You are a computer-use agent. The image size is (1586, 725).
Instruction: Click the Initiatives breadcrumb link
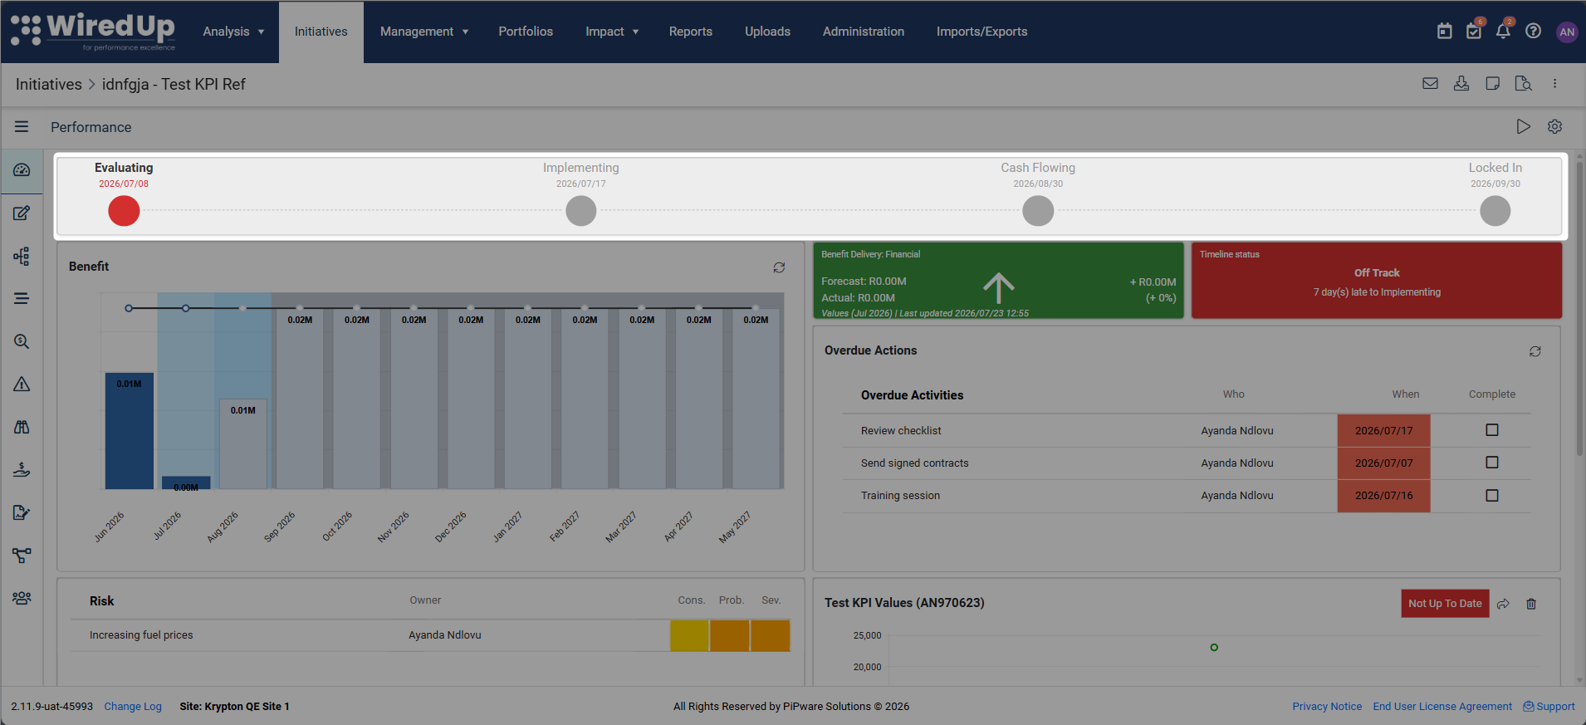pyautogui.click(x=49, y=84)
